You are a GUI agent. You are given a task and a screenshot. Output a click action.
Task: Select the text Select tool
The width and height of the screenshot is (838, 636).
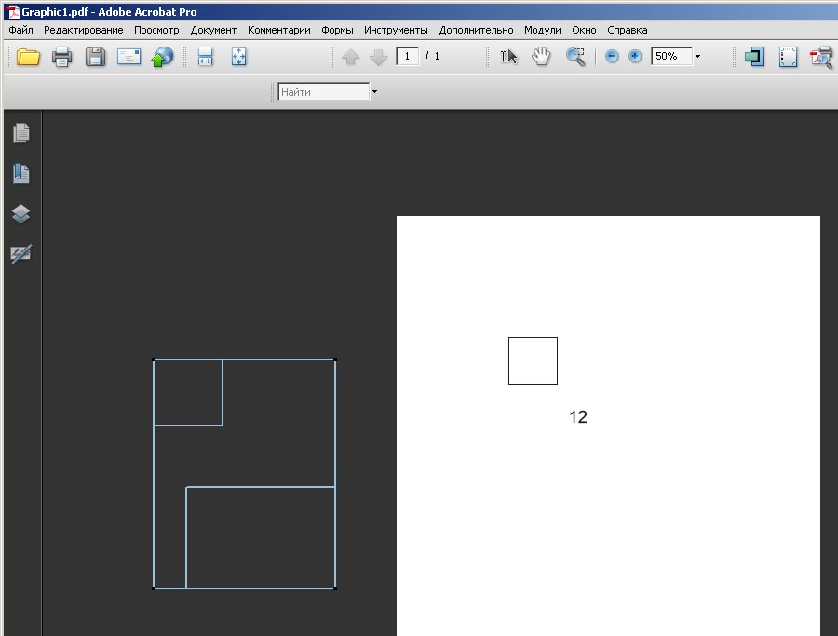[508, 57]
